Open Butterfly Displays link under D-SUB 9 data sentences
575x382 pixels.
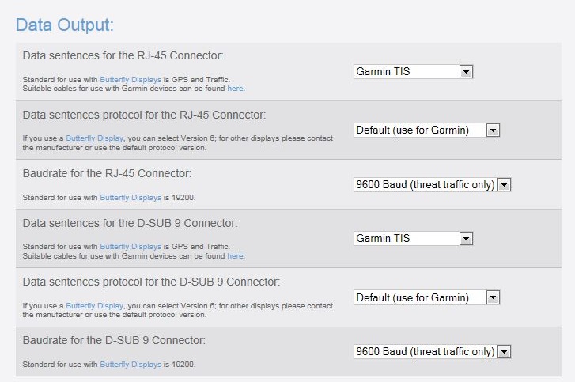131,248
